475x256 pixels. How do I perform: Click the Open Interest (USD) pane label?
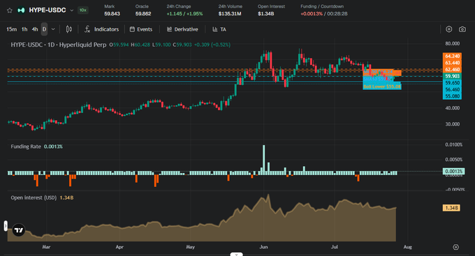tap(34, 197)
